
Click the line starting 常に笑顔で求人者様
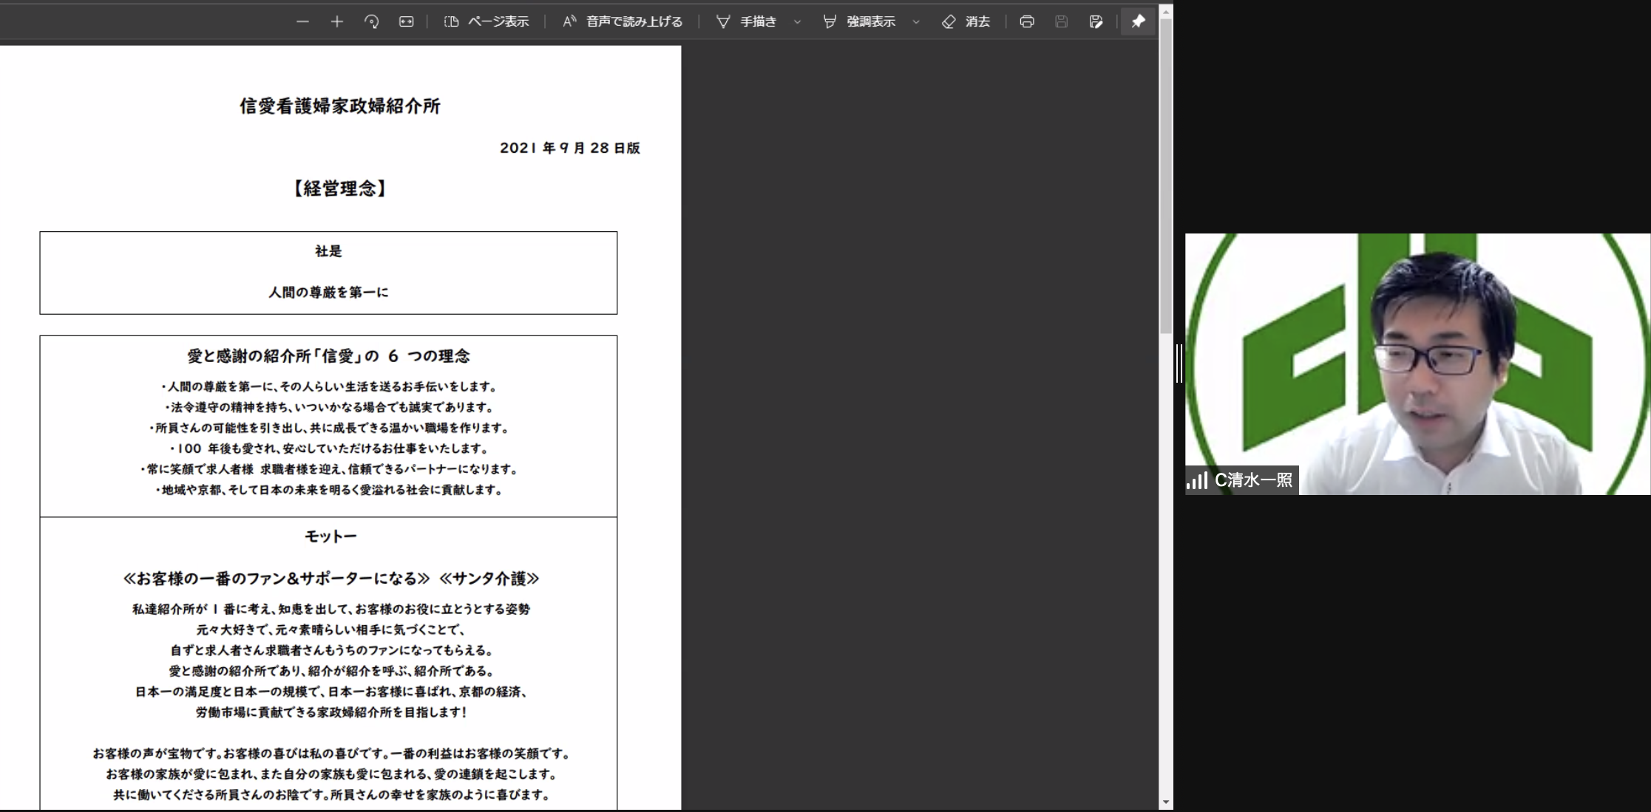329,469
